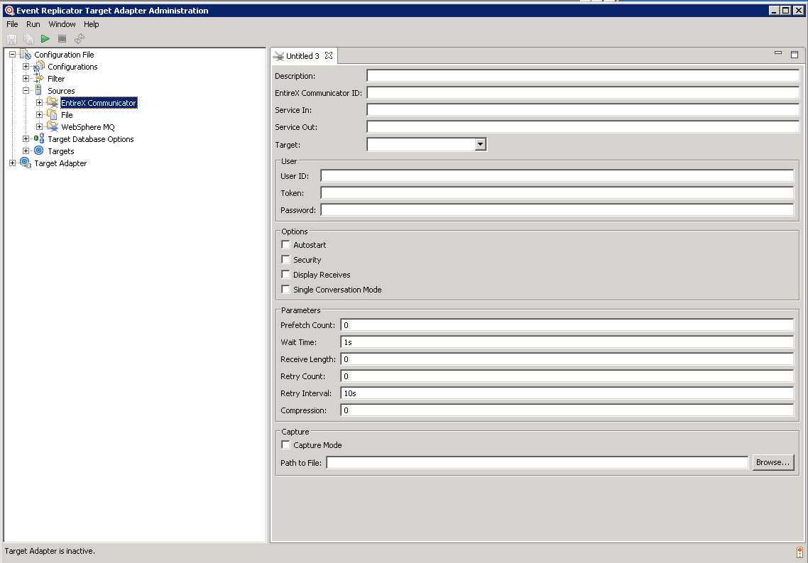The width and height of the screenshot is (808, 563).
Task: Click the refresh arrows toolbar icon
Action: pyautogui.click(x=80, y=38)
